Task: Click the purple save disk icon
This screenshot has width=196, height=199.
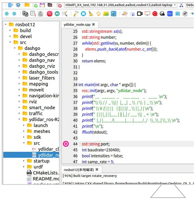Action: tap(42, 5)
